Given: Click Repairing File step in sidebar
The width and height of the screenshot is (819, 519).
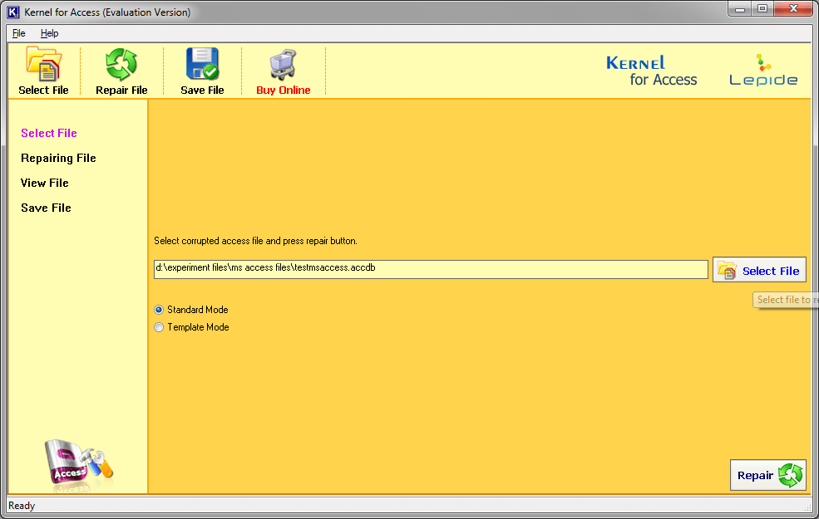Looking at the screenshot, I should click(x=58, y=158).
